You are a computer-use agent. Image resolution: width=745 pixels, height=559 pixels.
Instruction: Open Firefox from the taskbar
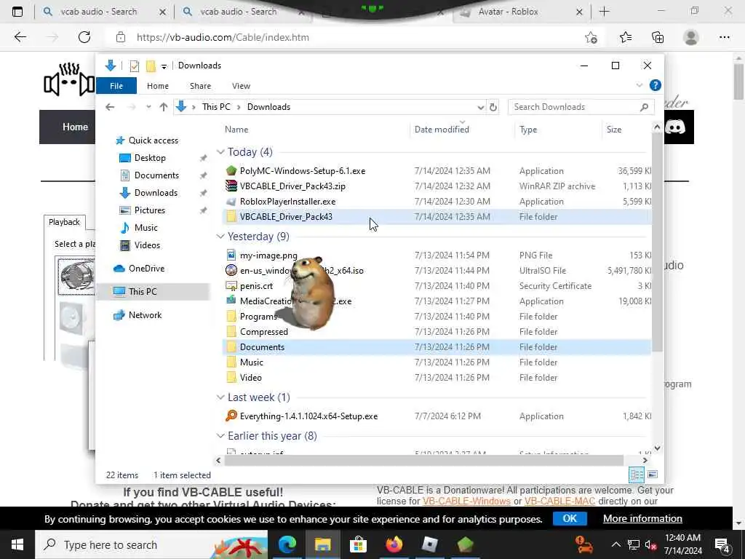(x=394, y=544)
